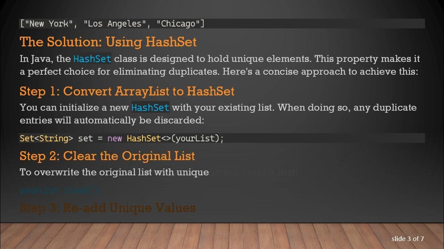
Task: Click the blue HashSet after "initialize a new"
Action: [150, 108]
